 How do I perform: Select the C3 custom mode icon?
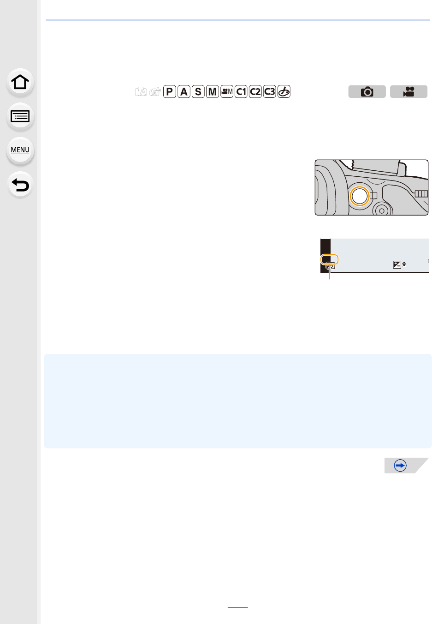click(270, 91)
